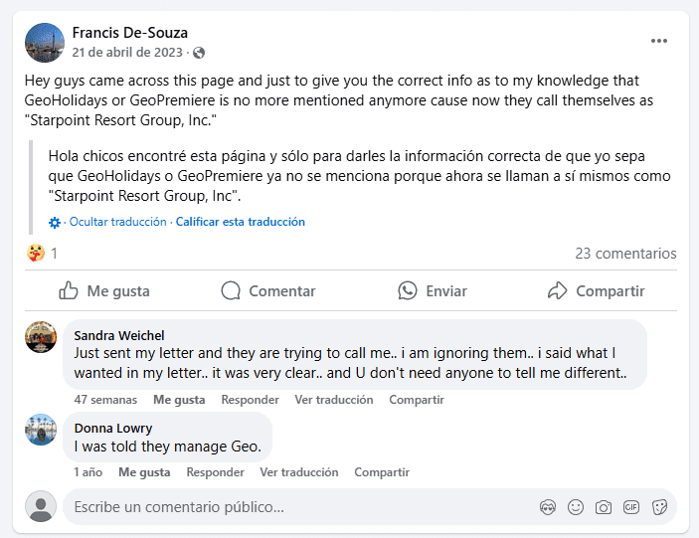Hide the translation with Ocultar traducción
This screenshot has width=699, height=538.
pos(117,222)
